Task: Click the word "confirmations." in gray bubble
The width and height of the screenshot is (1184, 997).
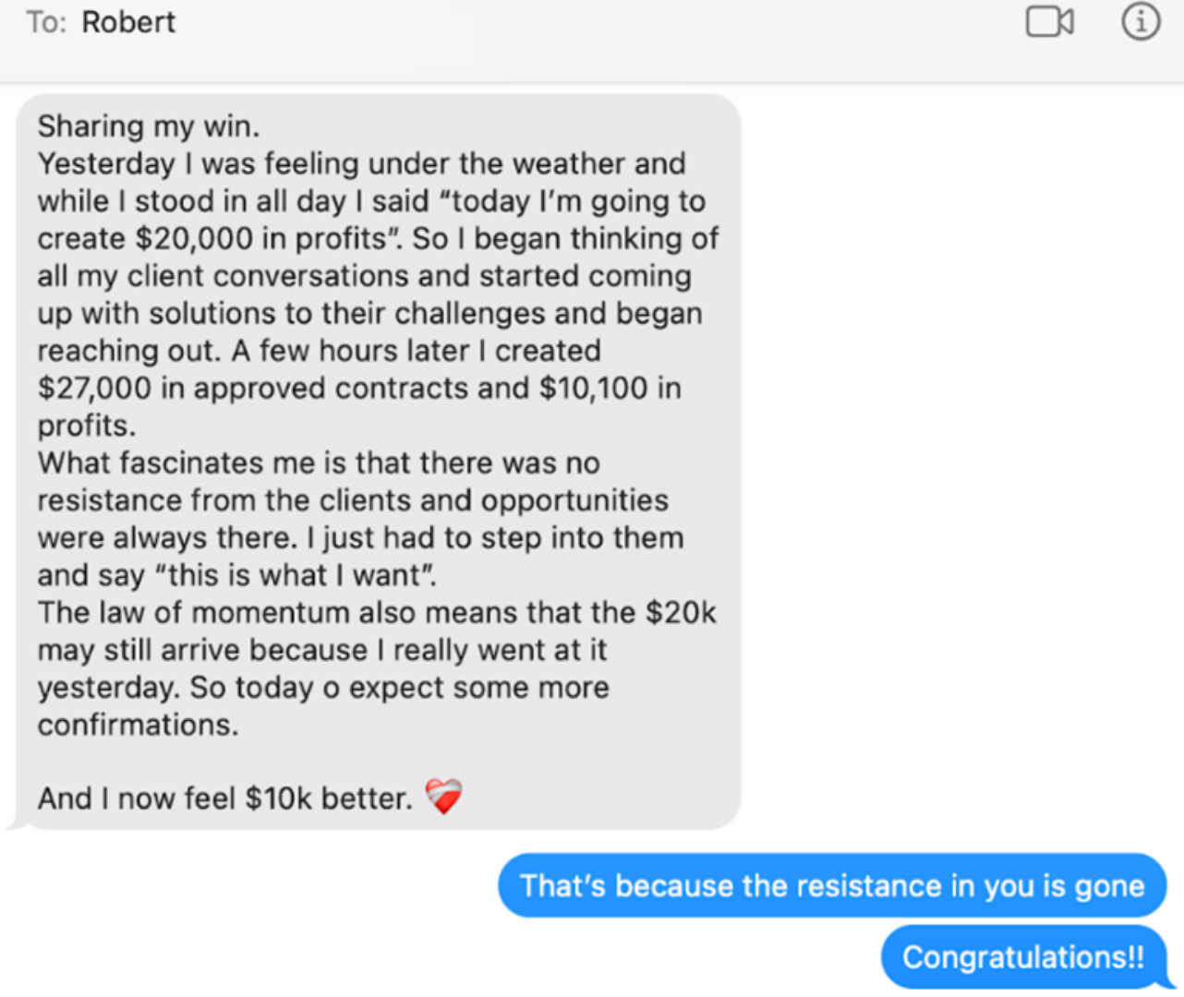Action: click(x=138, y=725)
